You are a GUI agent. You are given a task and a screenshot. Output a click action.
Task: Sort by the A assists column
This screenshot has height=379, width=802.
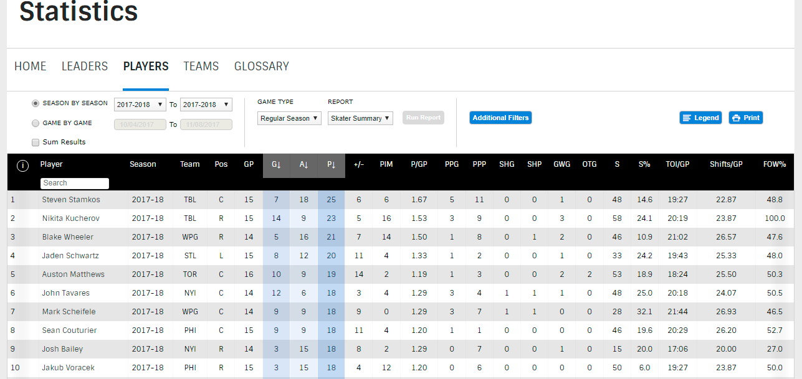coord(304,165)
